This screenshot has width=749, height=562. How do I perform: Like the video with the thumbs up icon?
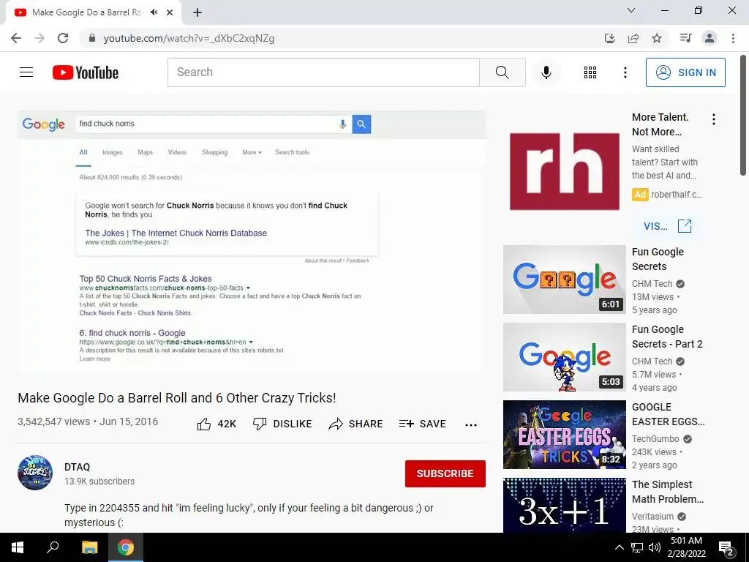point(204,424)
